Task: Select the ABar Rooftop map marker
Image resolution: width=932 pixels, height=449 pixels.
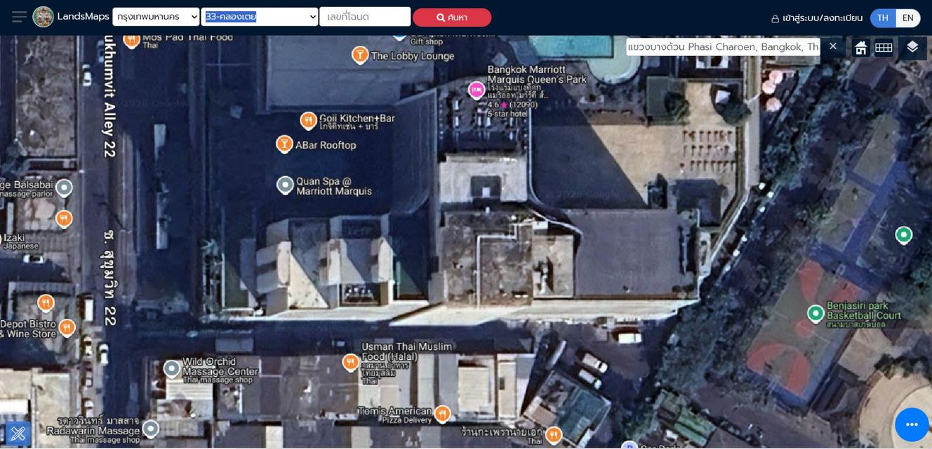Action: point(284,144)
